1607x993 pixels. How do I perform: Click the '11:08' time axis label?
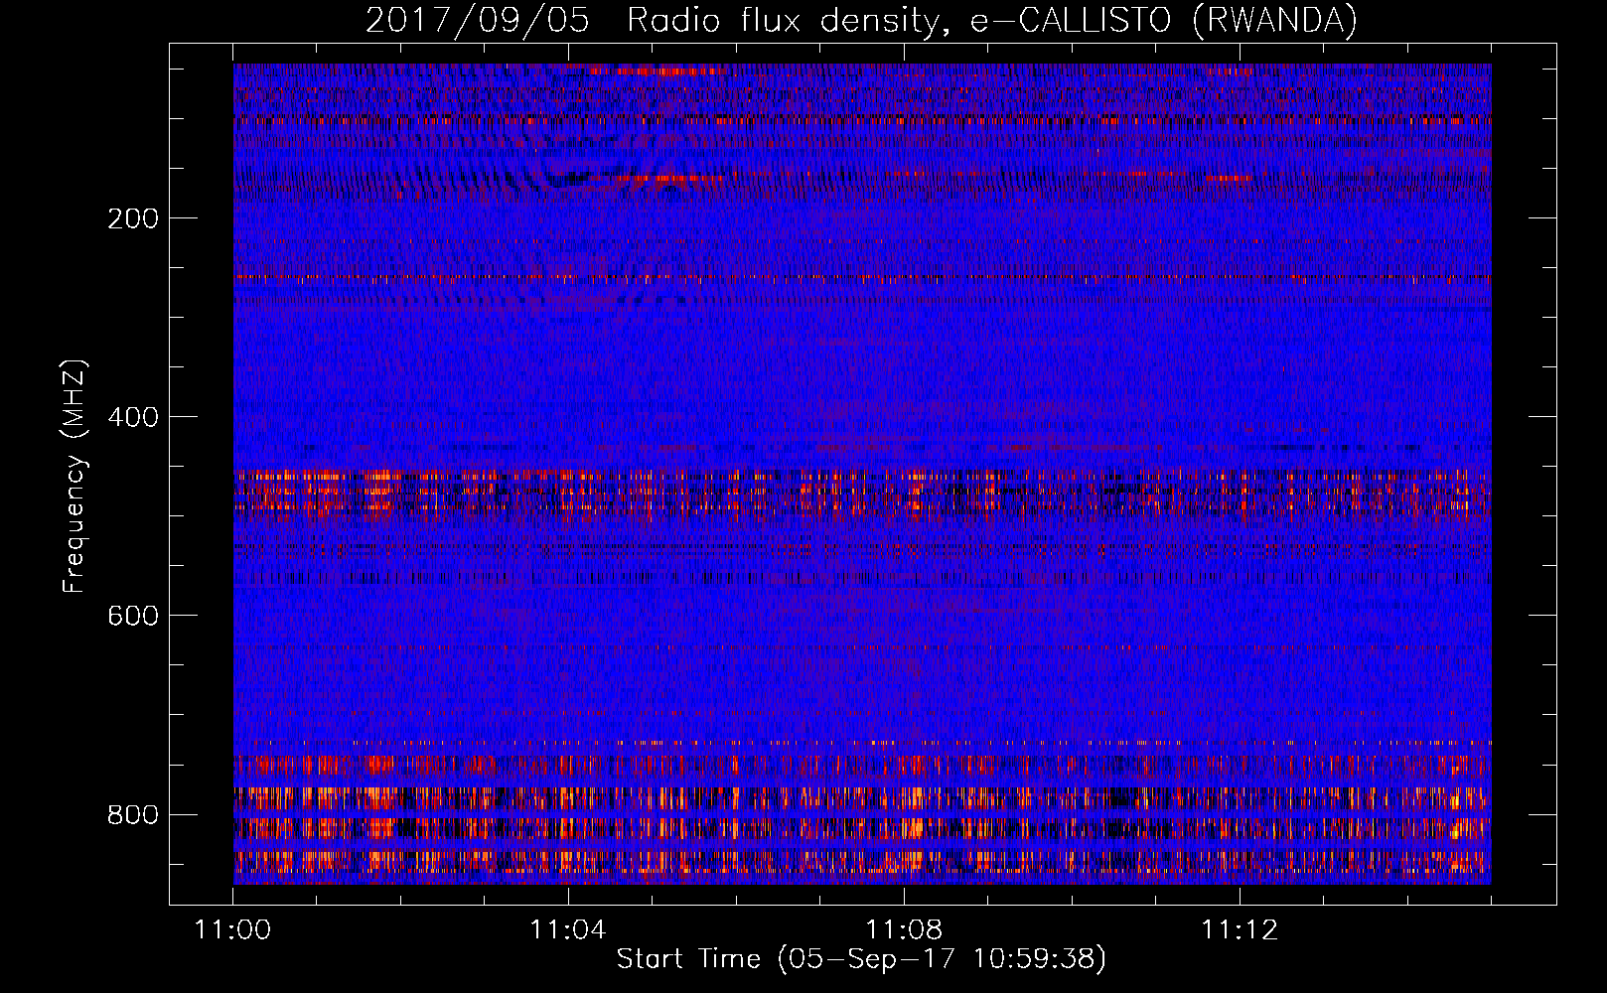coord(904,930)
